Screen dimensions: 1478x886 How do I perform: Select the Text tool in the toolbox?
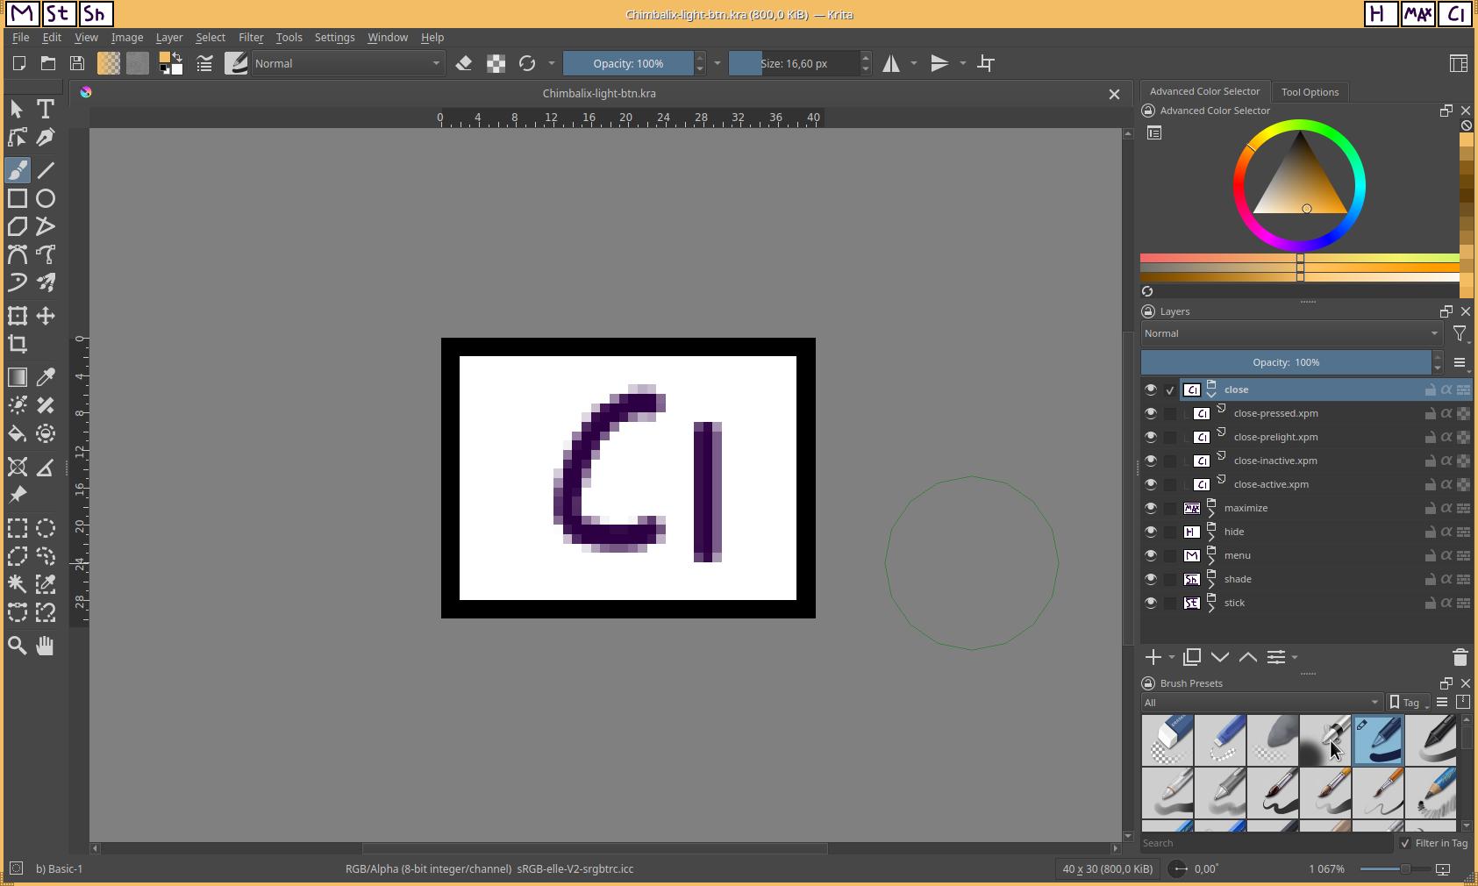pyautogui.click(x=46, y=109)
